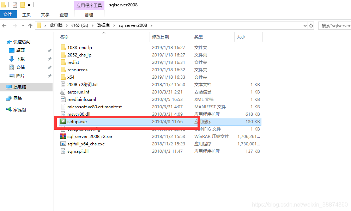Sort by 名称 column header
Image resolution: width=351 pixels, height=211 pixels.
64,37
